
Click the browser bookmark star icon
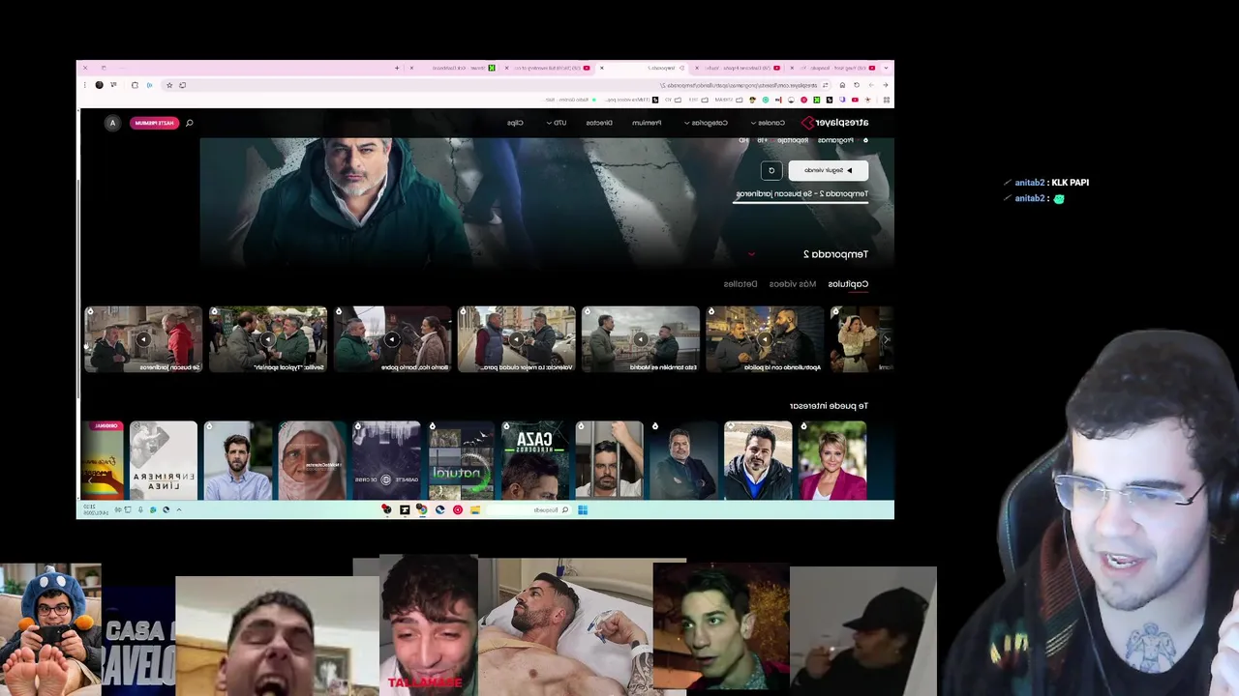169,85
